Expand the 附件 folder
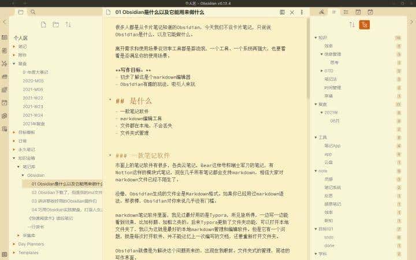Screen dimensions: 416x260 click(x=14, y=55)
